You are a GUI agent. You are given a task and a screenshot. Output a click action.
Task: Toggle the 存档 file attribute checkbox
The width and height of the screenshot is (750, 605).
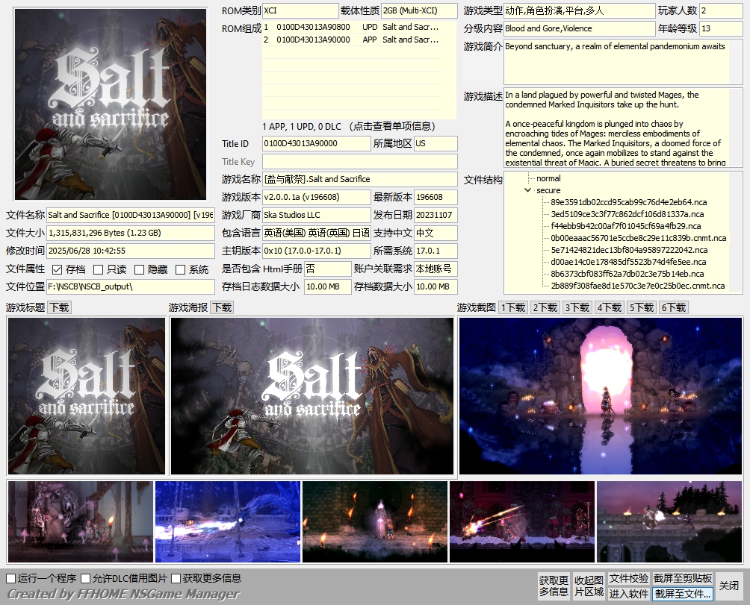tap(58, 270)
